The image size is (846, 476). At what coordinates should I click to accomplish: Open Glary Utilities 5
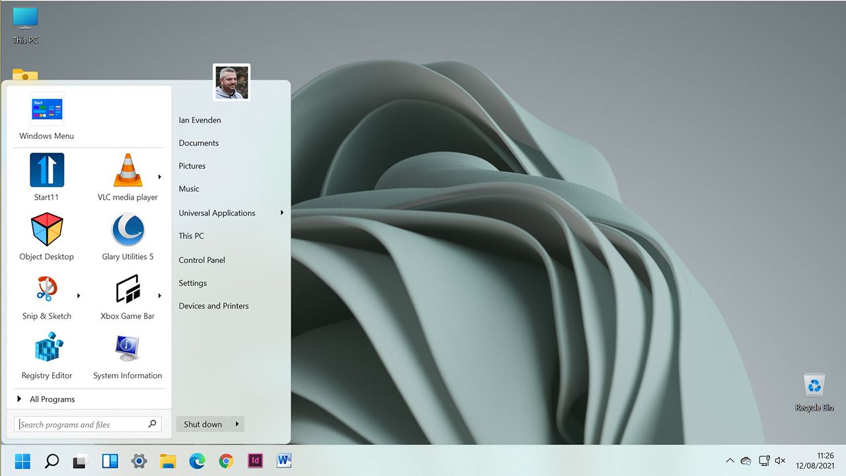[128, 237]
